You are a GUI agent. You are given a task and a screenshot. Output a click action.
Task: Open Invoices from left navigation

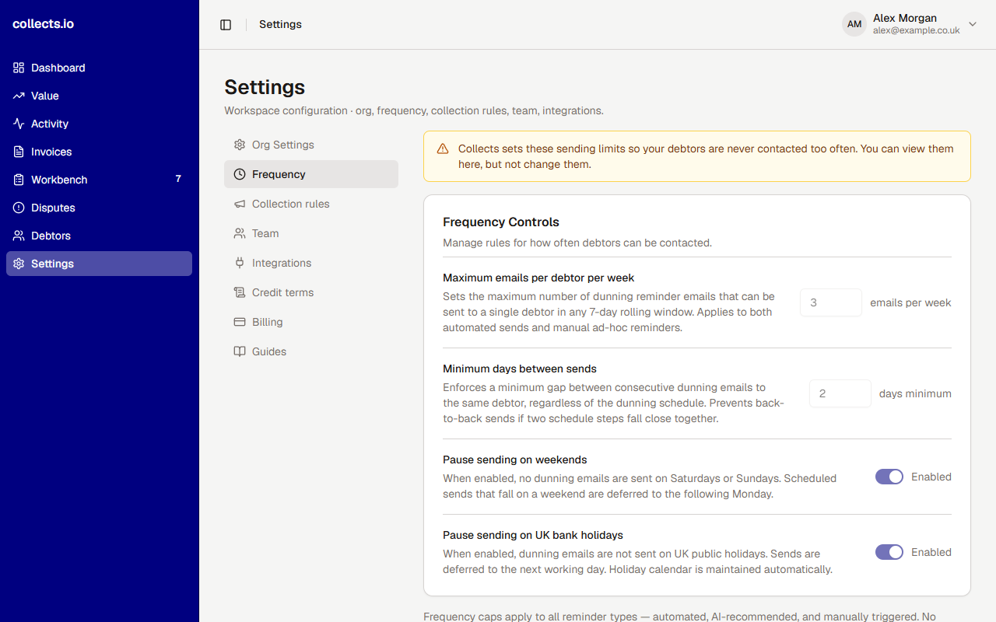coord(99,152)
